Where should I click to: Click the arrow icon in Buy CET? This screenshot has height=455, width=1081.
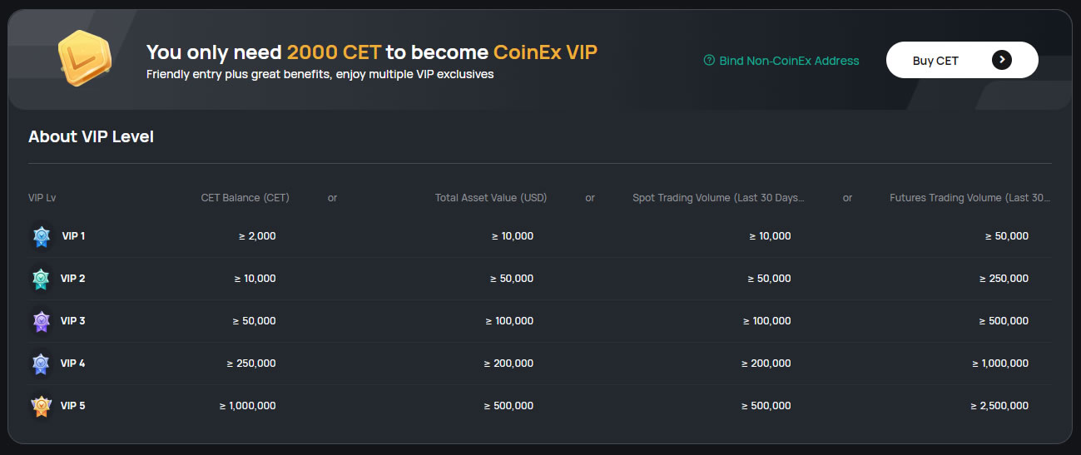(1002, 60)
